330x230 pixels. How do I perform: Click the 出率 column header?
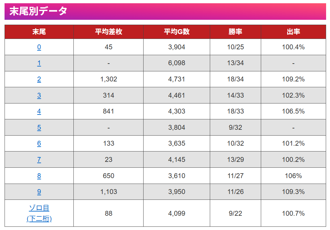(293, 32)
